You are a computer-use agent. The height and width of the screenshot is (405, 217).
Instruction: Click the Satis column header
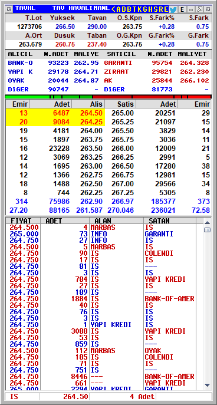tap(120, 104)
